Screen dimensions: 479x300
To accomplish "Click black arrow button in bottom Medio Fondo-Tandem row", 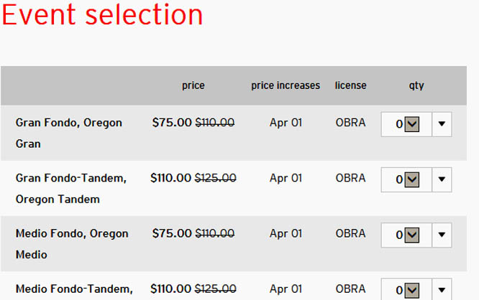I will pyautogui.click(x=442, y=290).
